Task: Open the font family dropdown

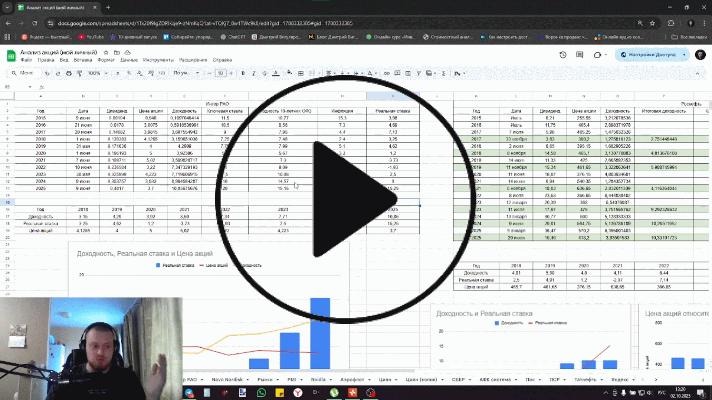Action: pos(186,73)
